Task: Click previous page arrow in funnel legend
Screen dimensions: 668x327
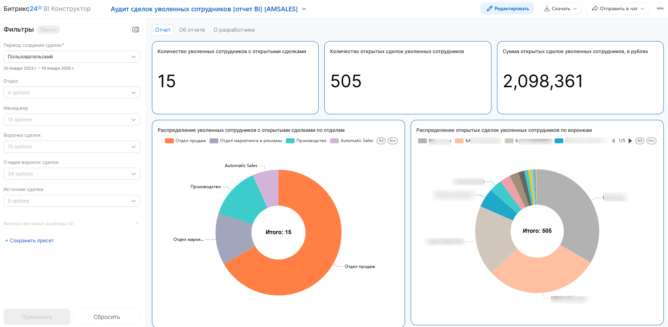Action: pos(613,141)
